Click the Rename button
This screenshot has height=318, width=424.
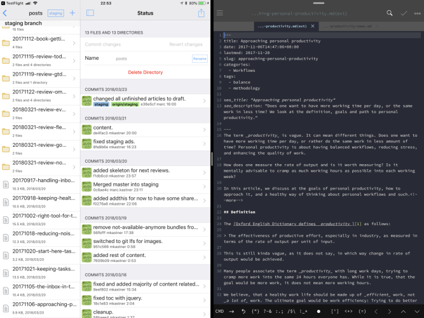click(200, 59)
